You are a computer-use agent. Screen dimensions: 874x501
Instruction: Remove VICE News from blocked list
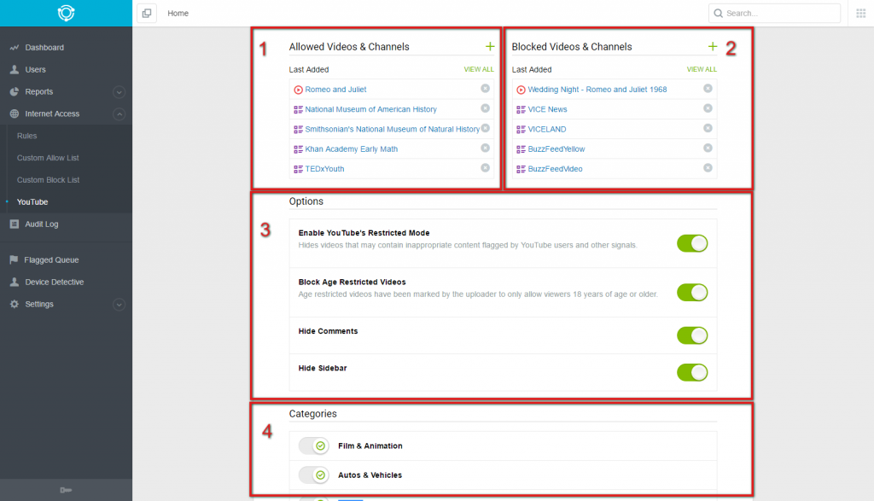tap(708, 108)
